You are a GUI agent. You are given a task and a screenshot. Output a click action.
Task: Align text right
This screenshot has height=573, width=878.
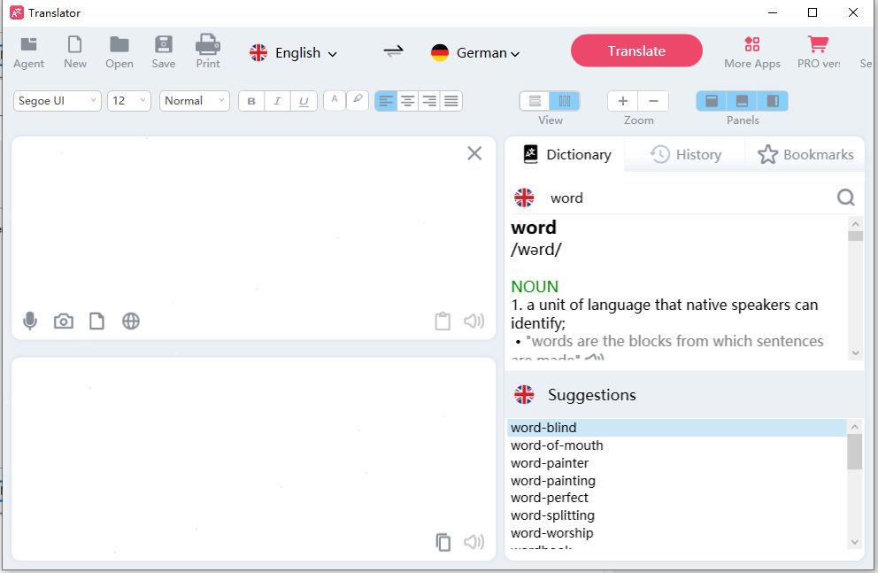tap(429, 101)
